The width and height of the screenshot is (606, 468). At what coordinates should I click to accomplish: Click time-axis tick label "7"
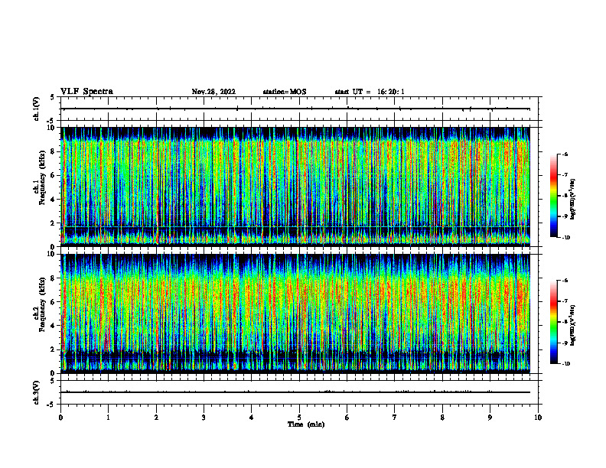(395, 418)
